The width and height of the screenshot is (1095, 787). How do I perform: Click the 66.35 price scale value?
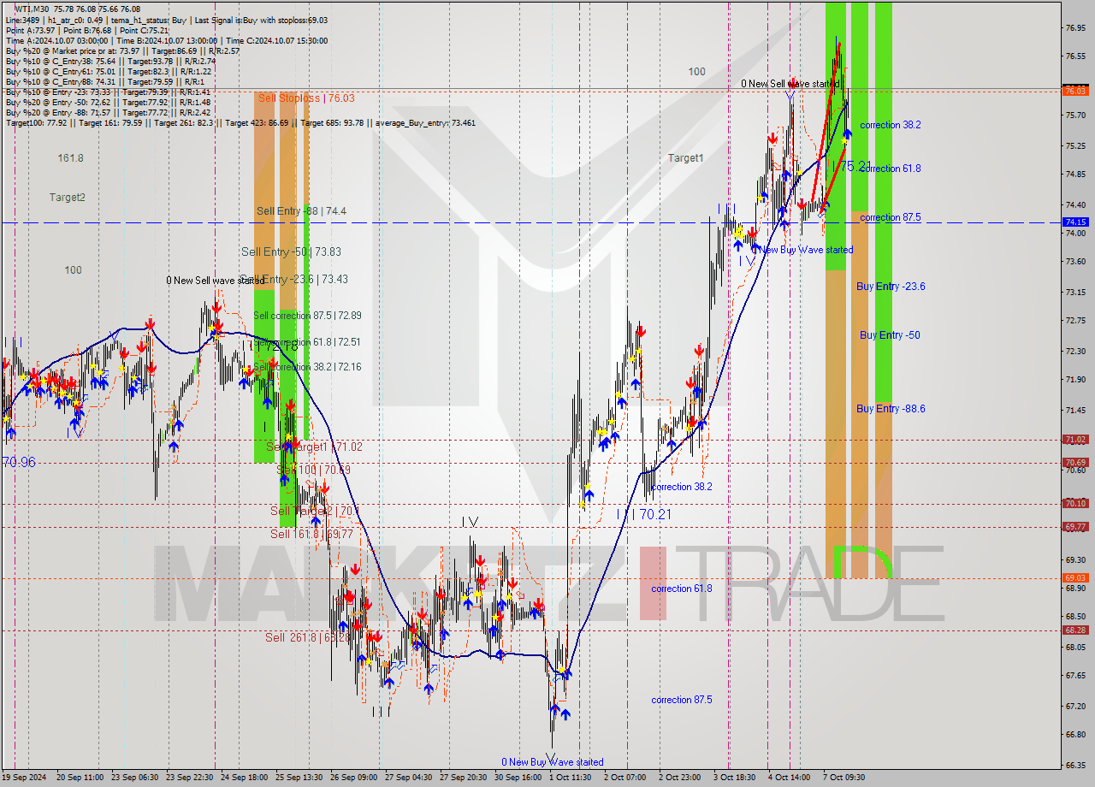(1076, 765)
